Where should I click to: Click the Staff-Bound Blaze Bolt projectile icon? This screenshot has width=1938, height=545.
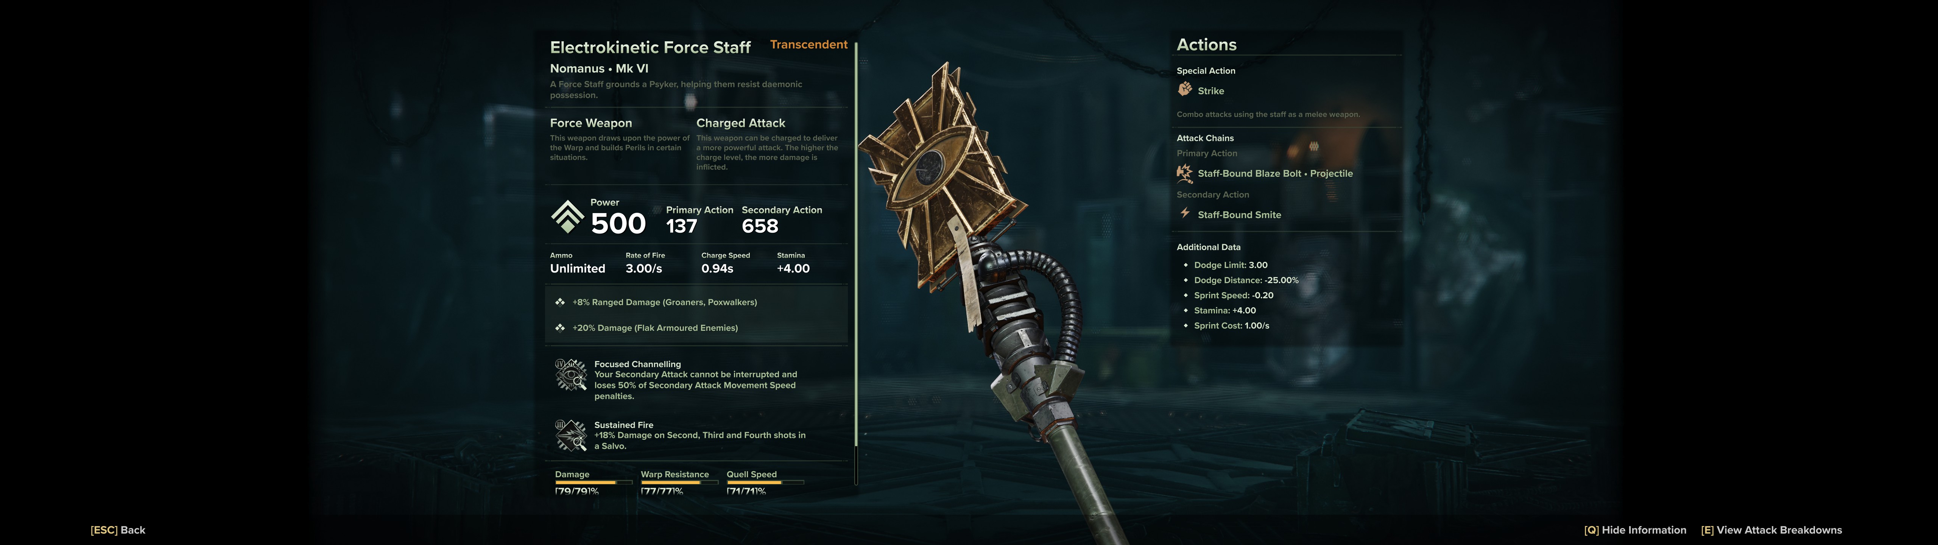coord(1185,173)
